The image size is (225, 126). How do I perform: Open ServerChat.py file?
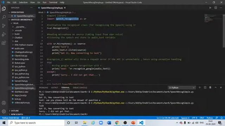pos(21,81)
